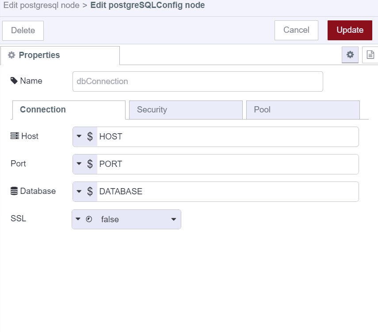The height and width of the screenshot is (332, 378).
Task: Open the node description editor icon
Action: 371,55
